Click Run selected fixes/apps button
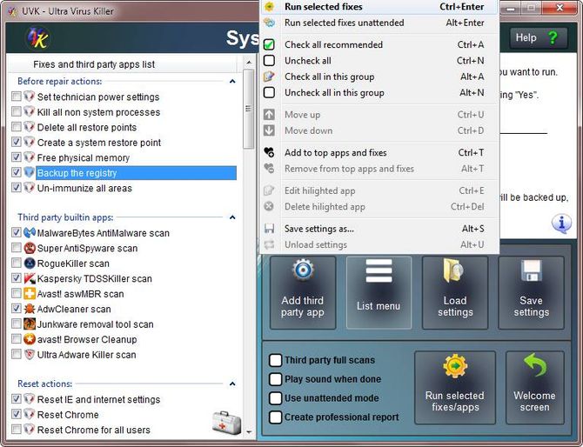Screen dimensions: 583x447 tap(455, 388)
